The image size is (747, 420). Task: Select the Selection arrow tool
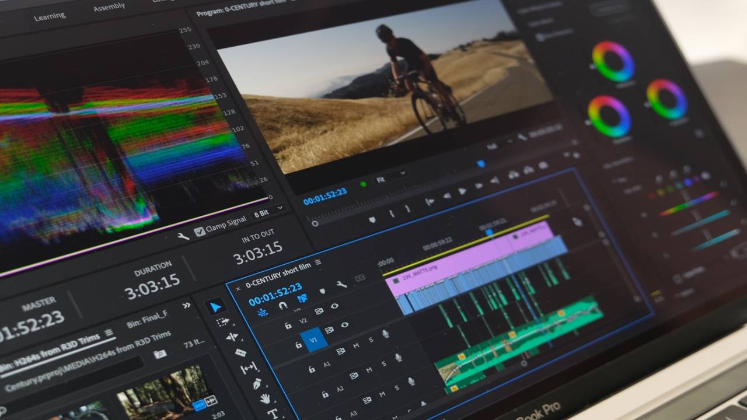tap(216, 307)
